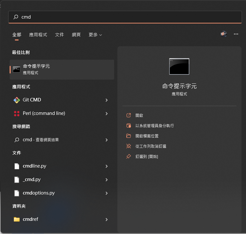This screenshot has width=246, height=234.
Task: Click the _cmd.py file icon
Action: (17, 180)
